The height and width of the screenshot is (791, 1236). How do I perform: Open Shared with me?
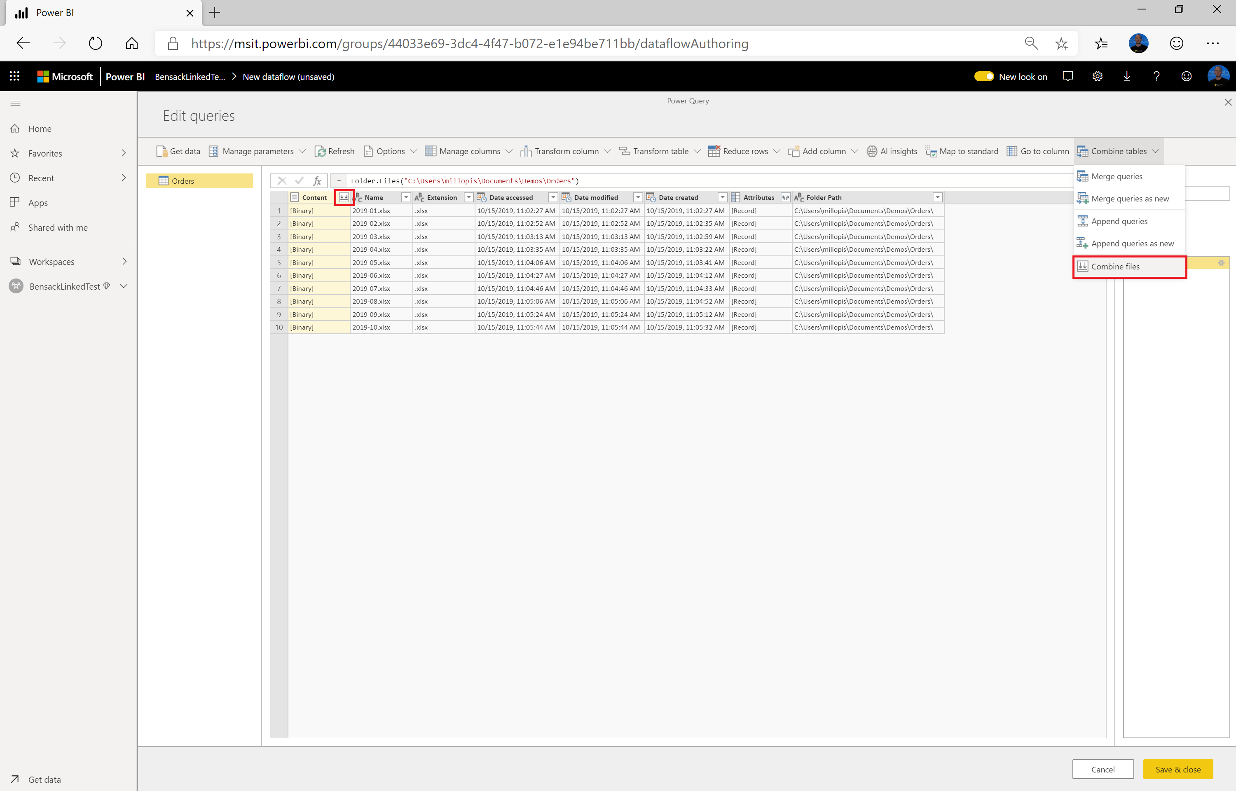pyautogui.click(x=68, y=227)
